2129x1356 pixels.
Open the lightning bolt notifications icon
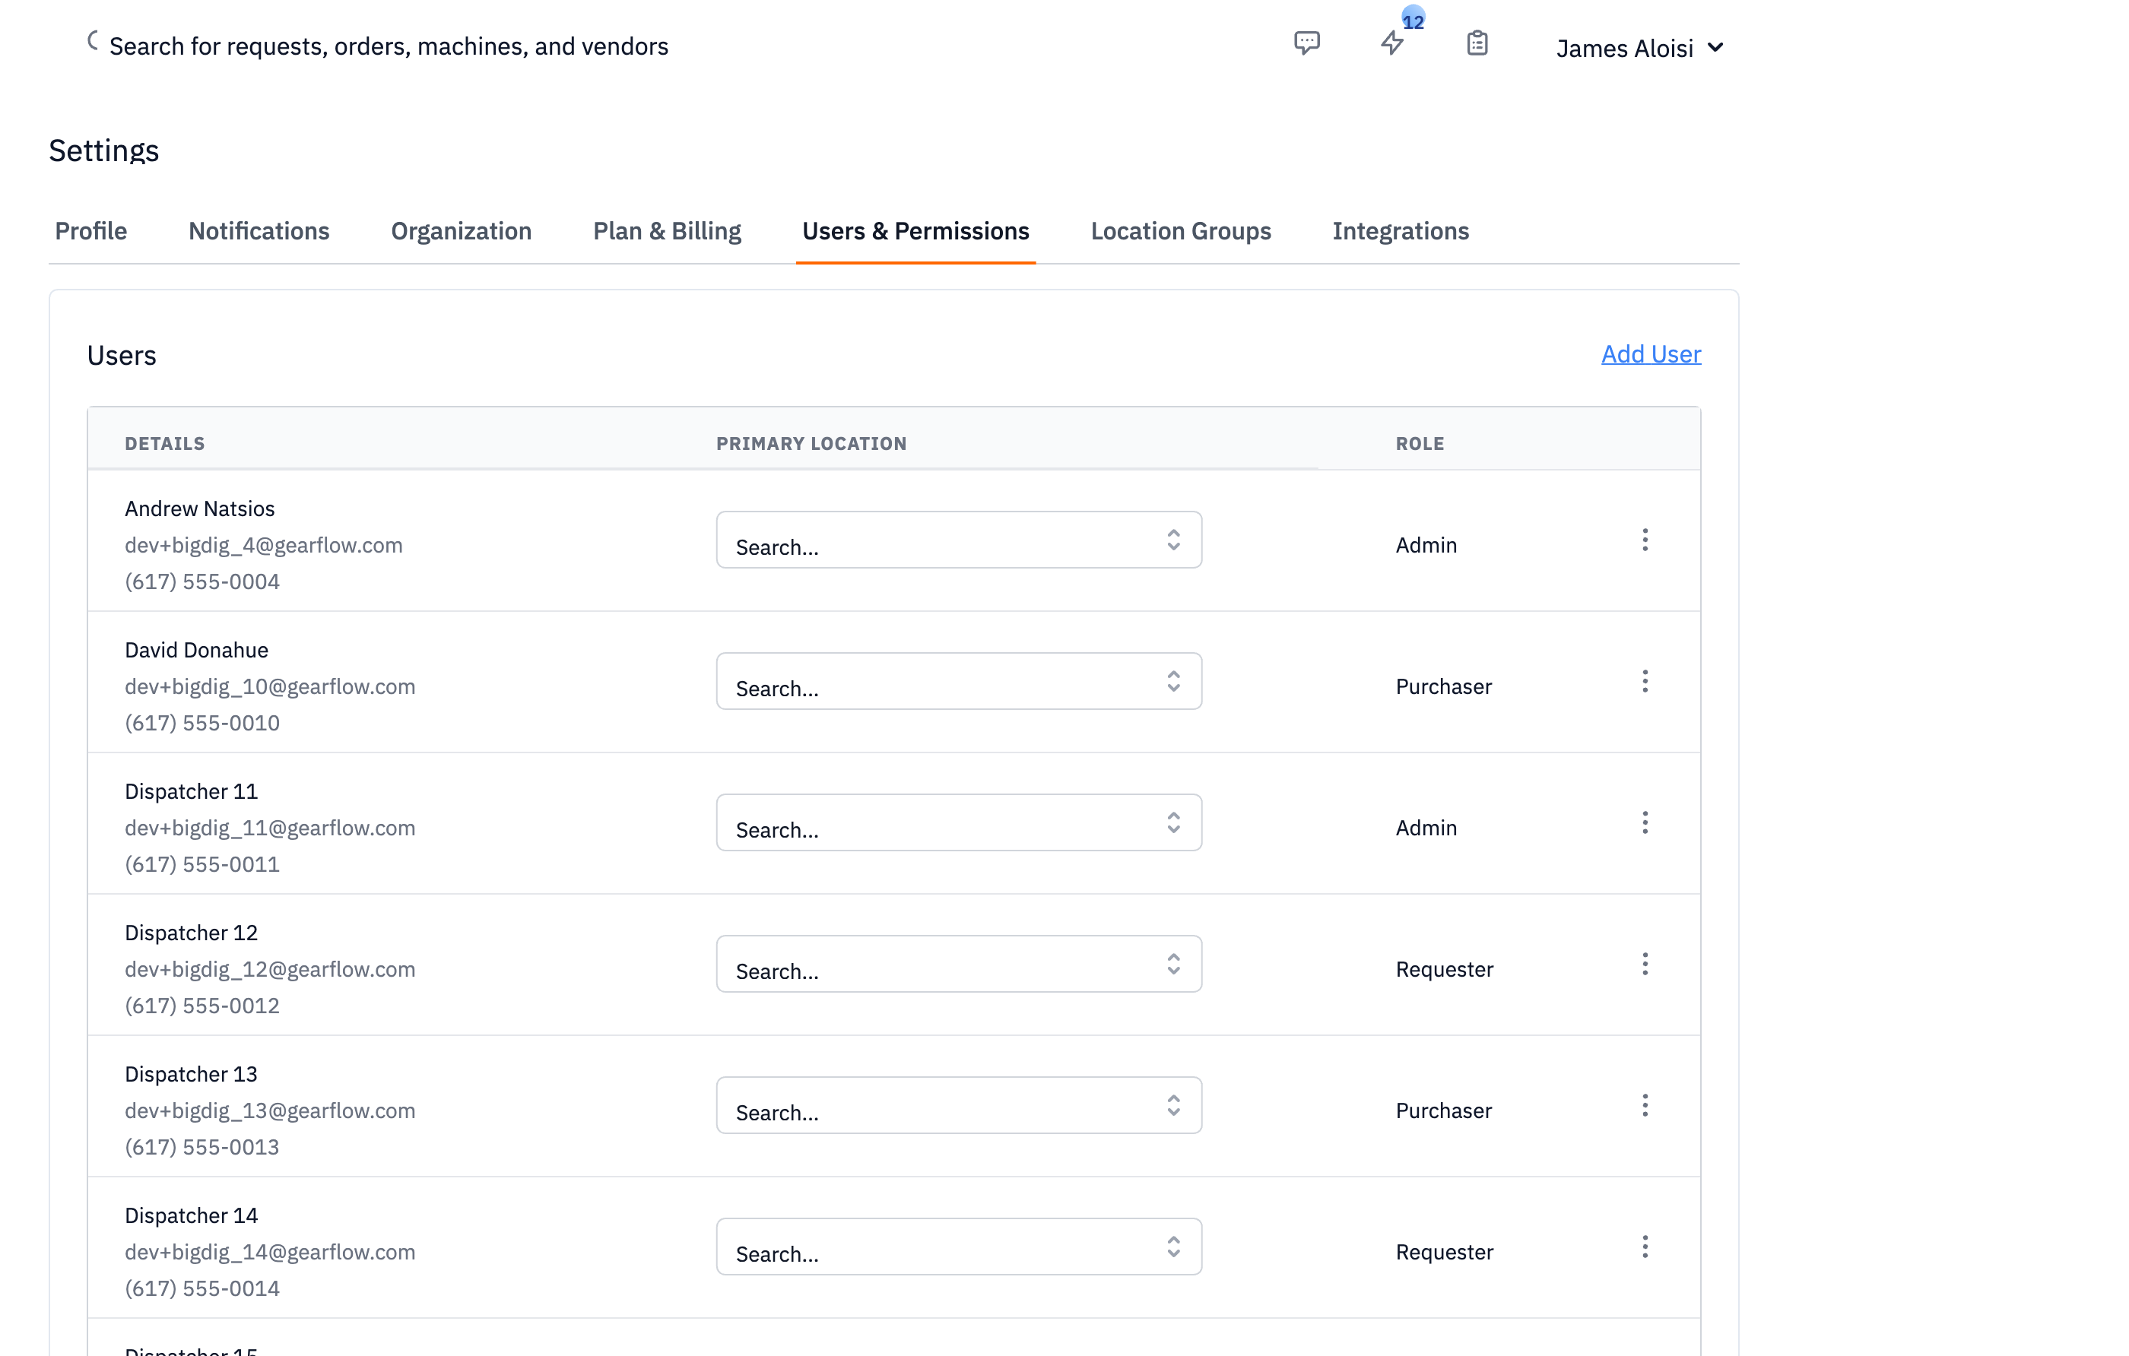[x=1392, y=43]
